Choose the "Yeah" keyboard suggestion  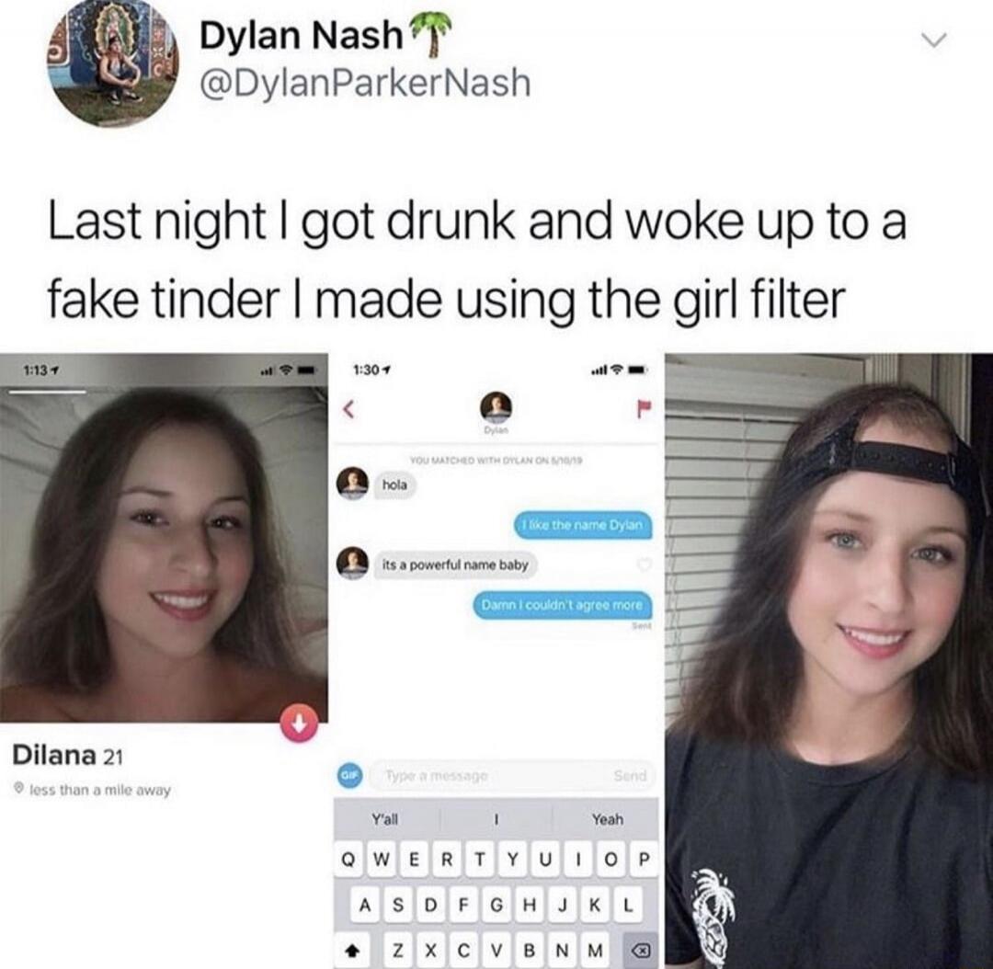pyautogui.click(x=608, y=819)
